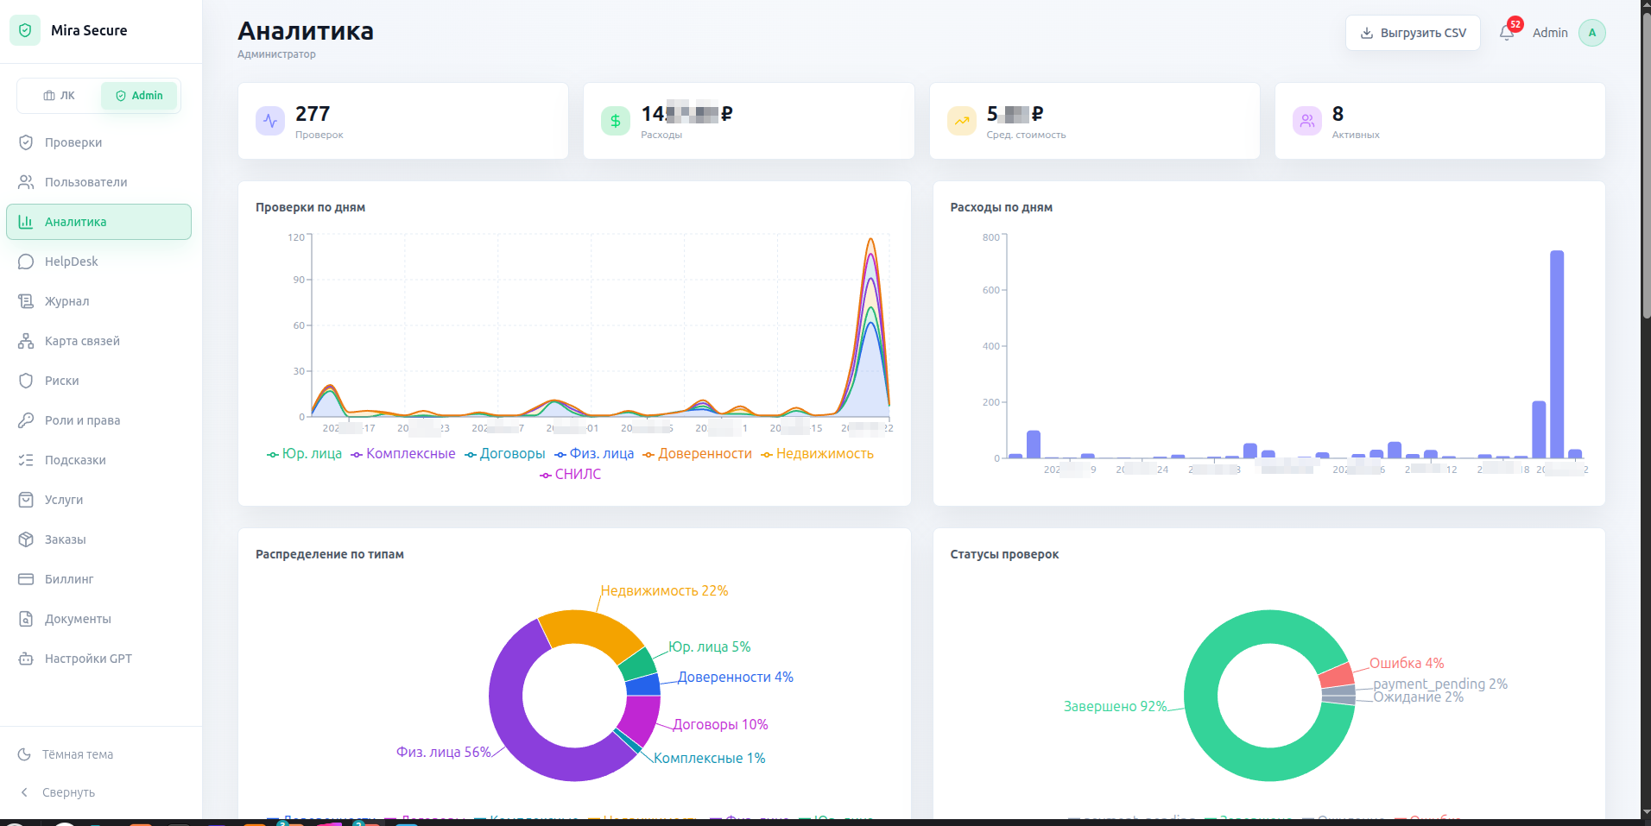Click the label payment_pending 2%
Screen dimensions: 1651x826
[x=1440, y=684]
